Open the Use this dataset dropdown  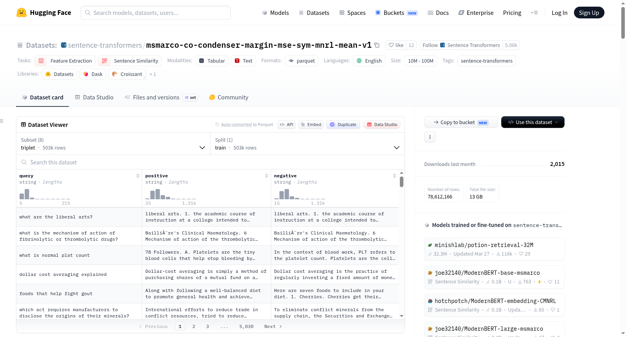533,122
